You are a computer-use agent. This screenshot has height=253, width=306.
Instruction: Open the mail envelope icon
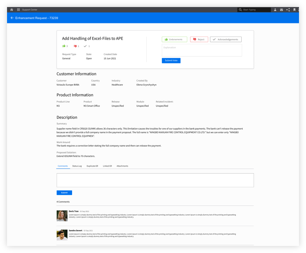click(x=281, y=9)
